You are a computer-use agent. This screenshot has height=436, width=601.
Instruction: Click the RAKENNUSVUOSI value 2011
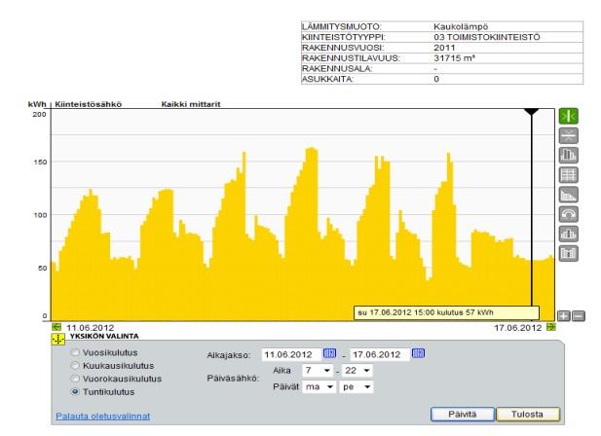point(444,48)
